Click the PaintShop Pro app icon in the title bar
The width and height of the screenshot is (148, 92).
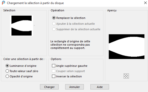4,3
